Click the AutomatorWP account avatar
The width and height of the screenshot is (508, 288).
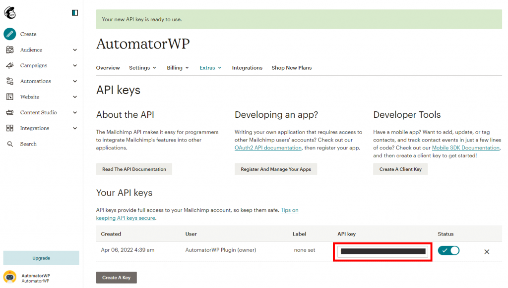click(x=10, y=277)
